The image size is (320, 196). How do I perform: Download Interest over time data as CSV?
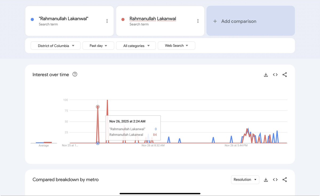point(266,75)
